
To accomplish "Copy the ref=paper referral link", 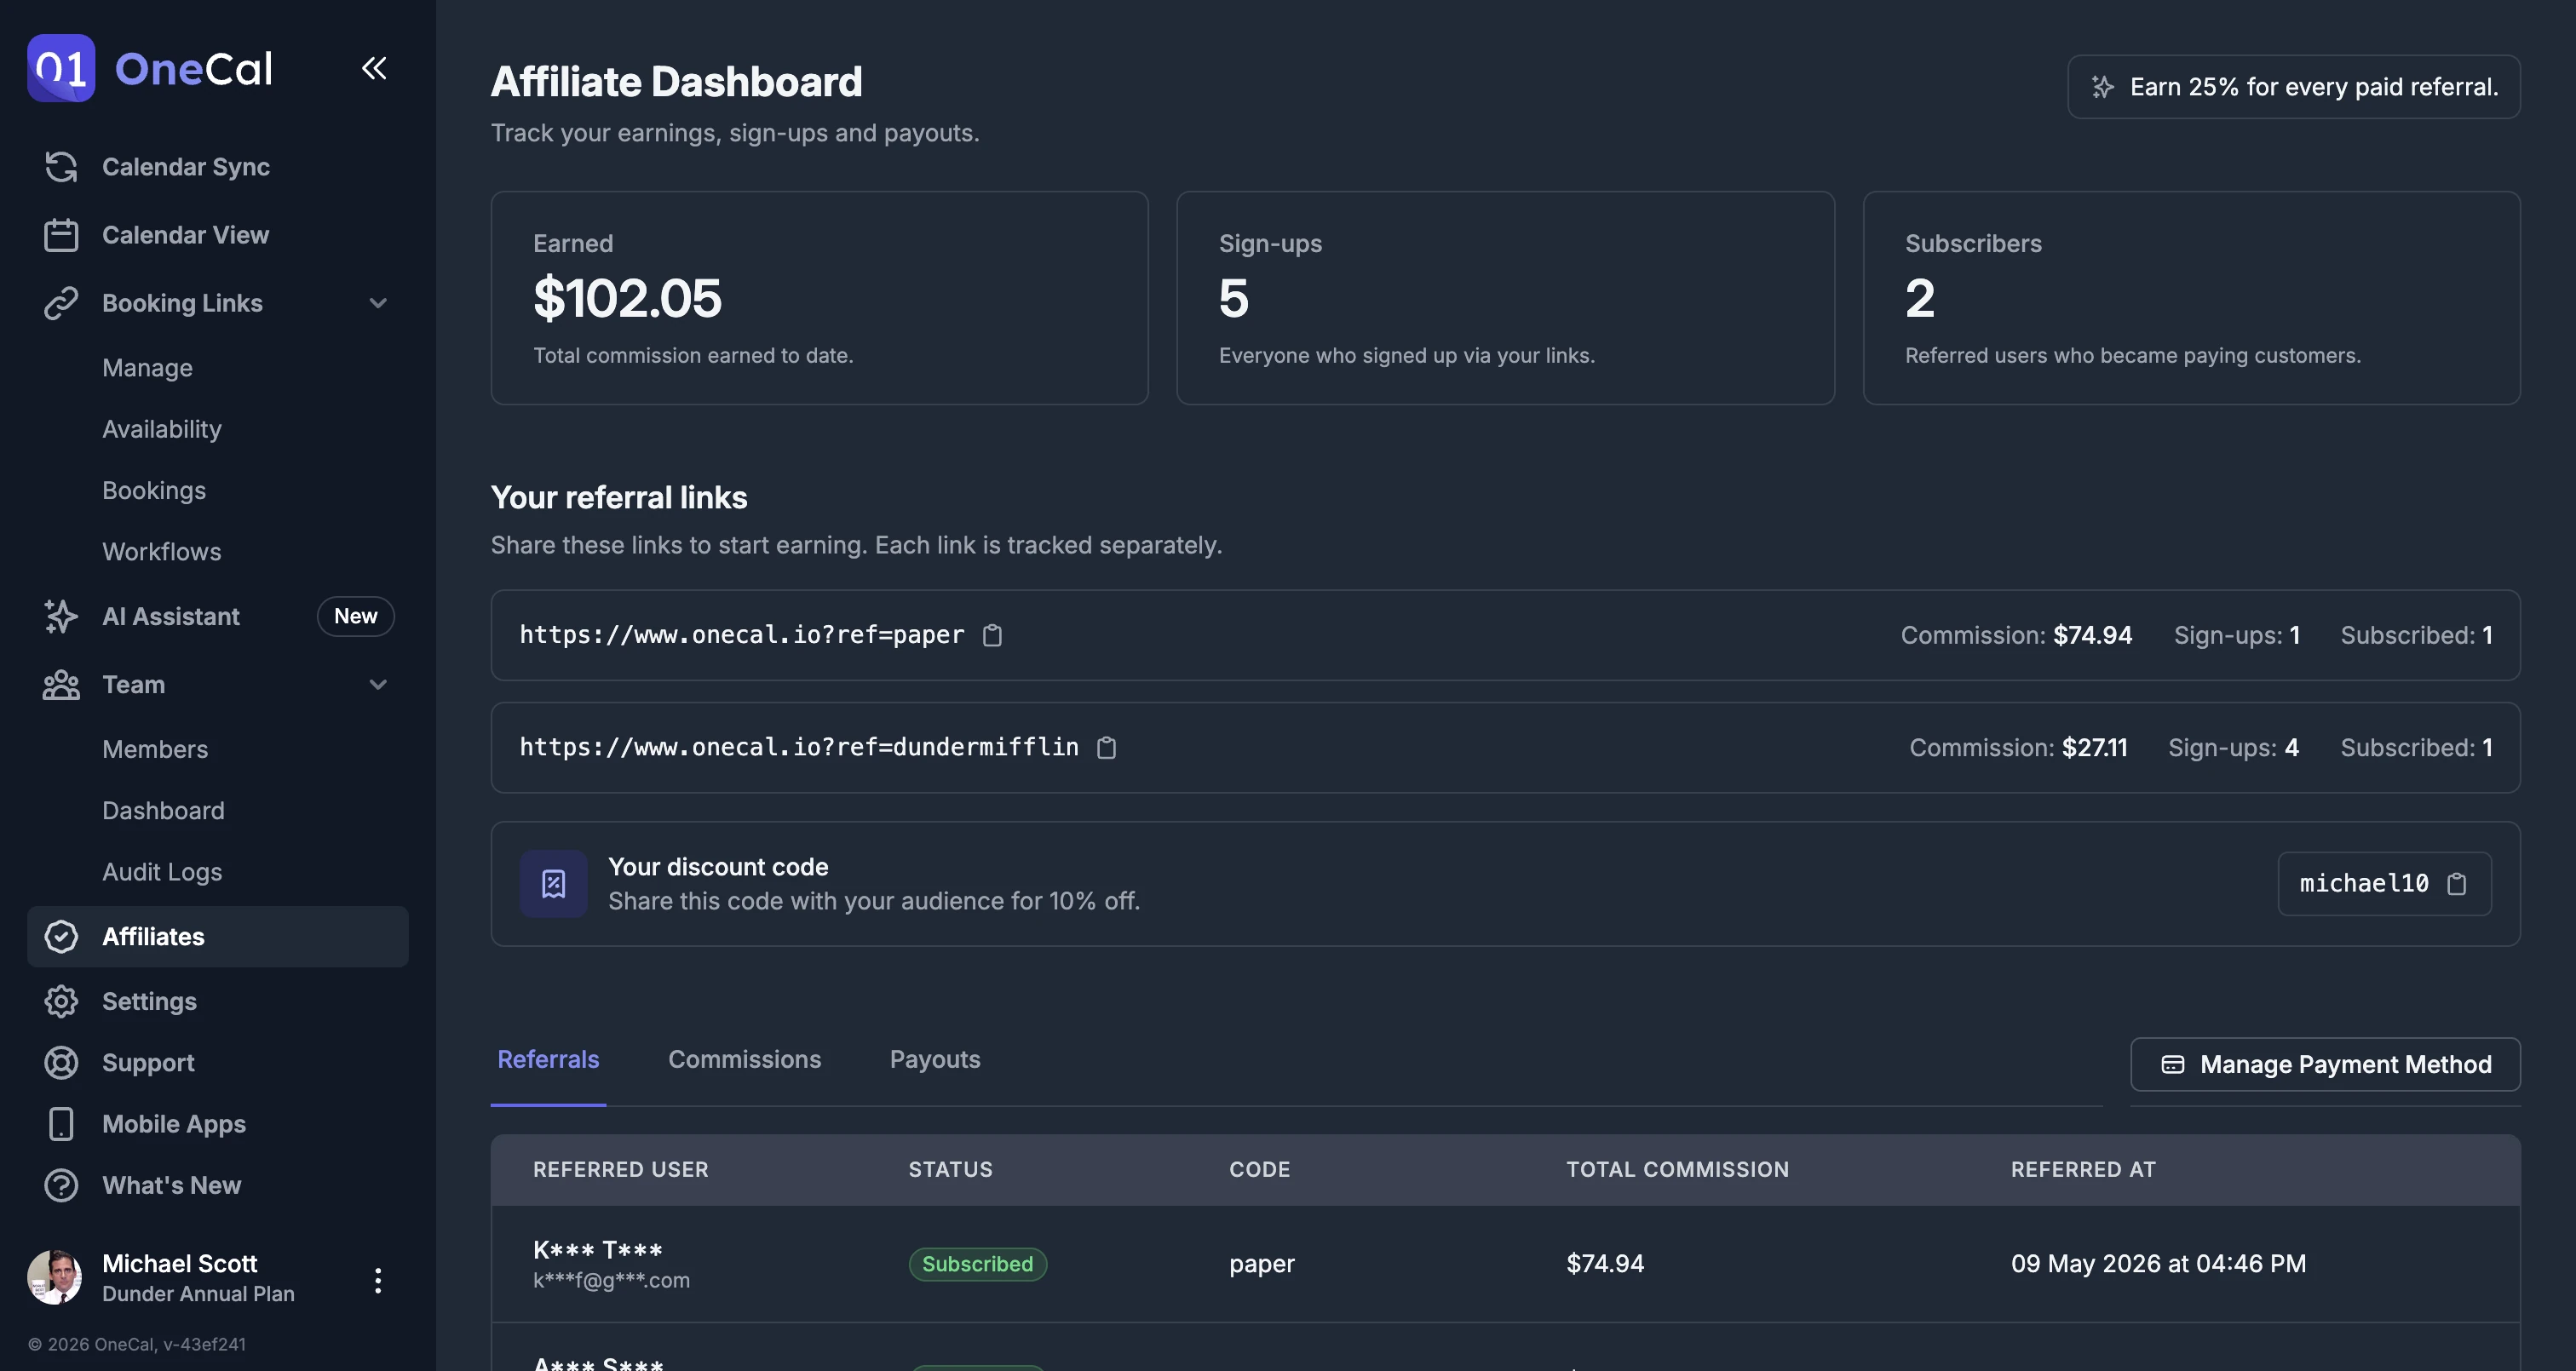I will click(992, 635).
